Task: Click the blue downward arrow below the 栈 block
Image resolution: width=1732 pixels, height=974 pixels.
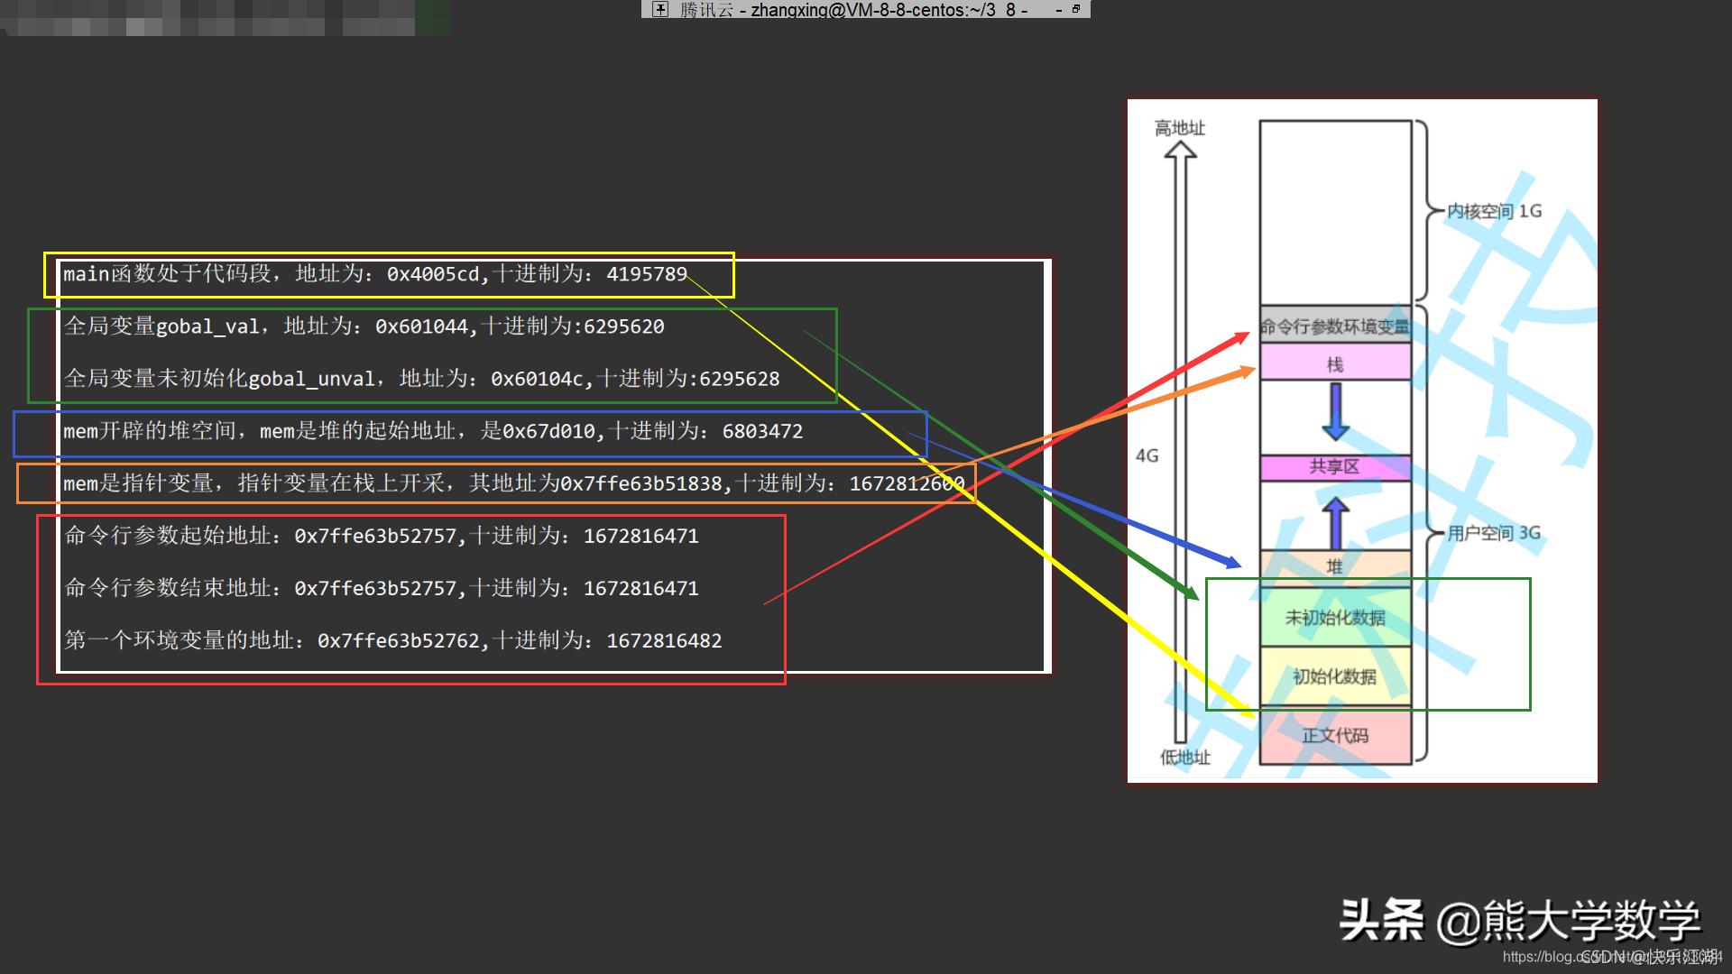Action: [1335, 411]
